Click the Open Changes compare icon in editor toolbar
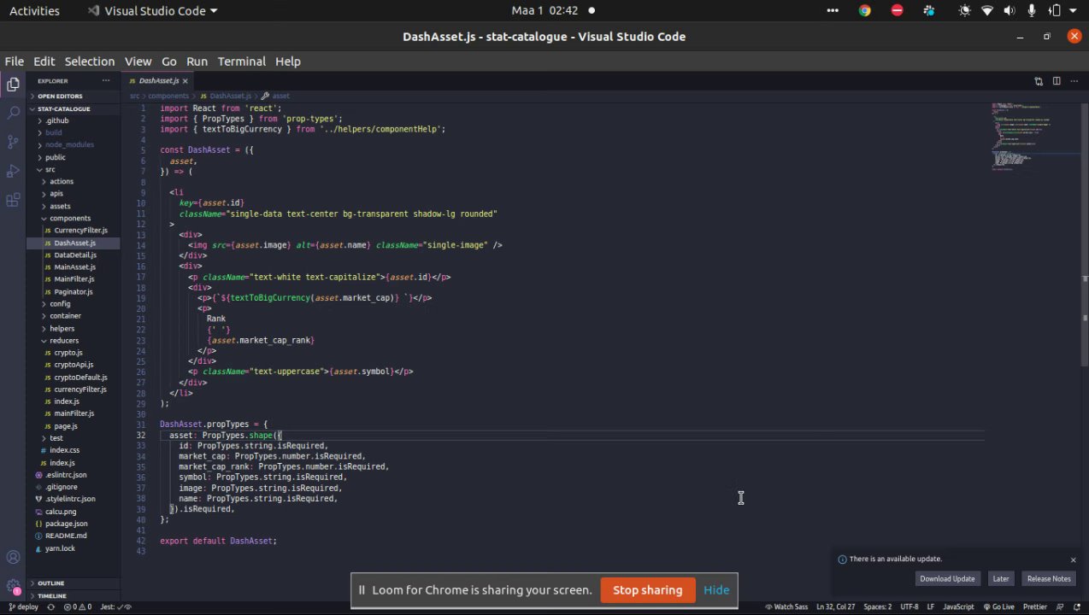Image resolution: width=1089 pixels, height=615 pixels. pos(1039,81)
